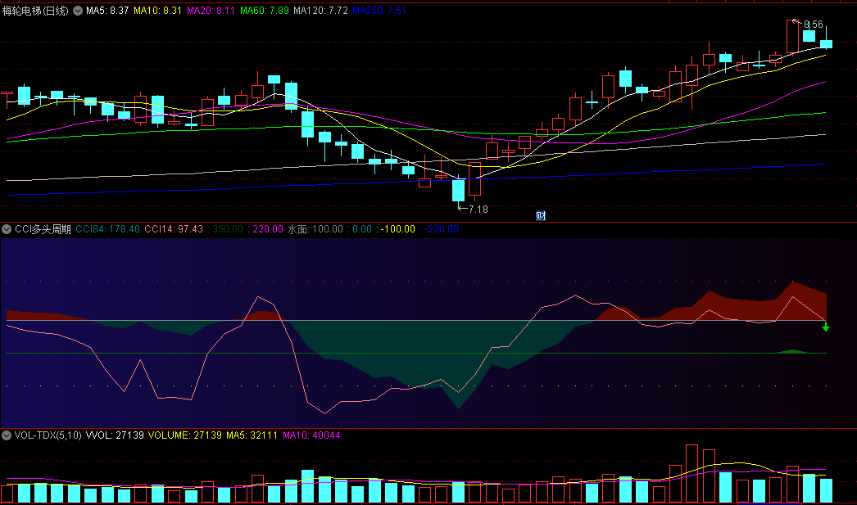This screenshot has width=857, height=505.
Task: Click the 8.56 high price annotation
Action: [814, 25]
